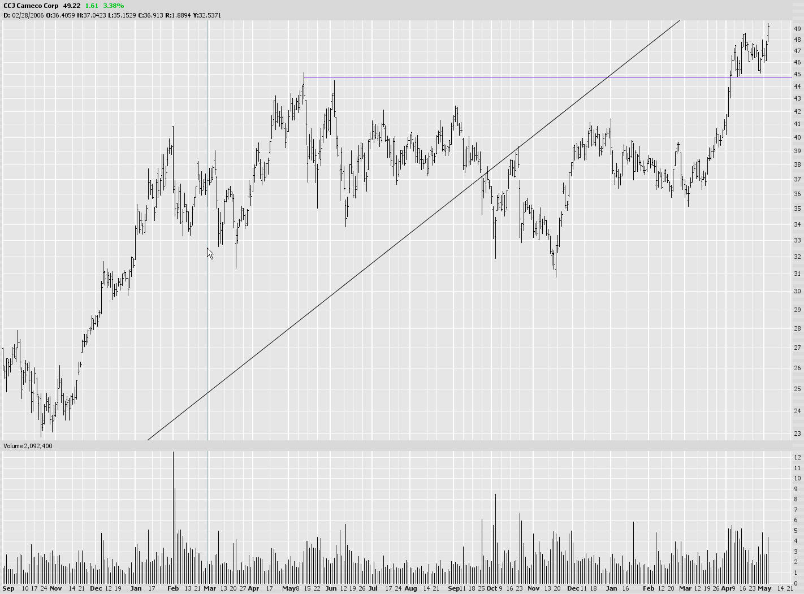The width and height of the screenshot is (804, 594).
Task: Click the CCJ Cameco Corp ticker title
Action: click(31, 6)
